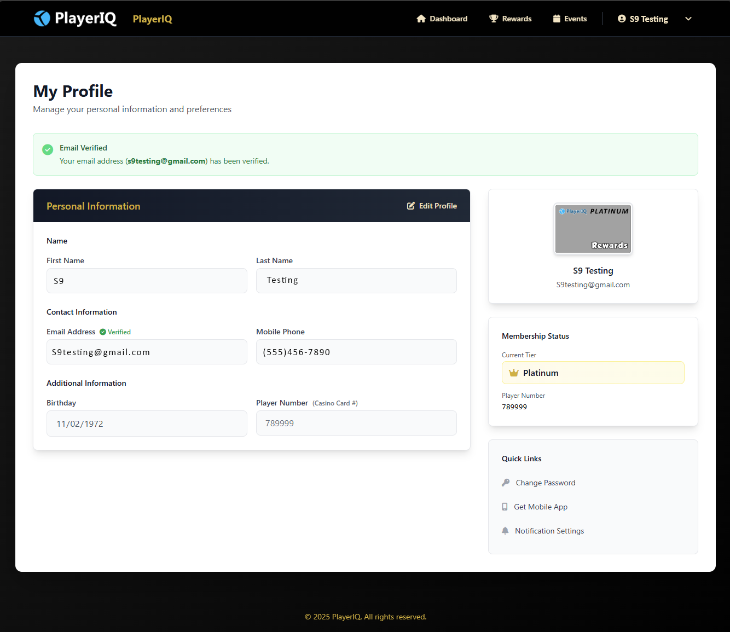Viewport: 730px width, 632px height.
Task: Click inside the First Name field
Action: [x=146, y=281]
